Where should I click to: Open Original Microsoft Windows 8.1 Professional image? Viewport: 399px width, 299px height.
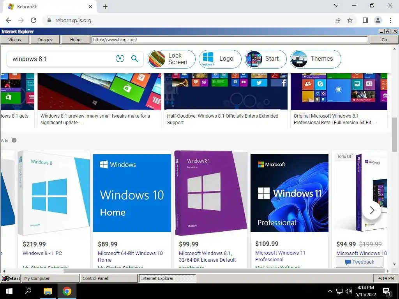tap(339, 91)
